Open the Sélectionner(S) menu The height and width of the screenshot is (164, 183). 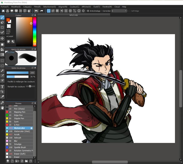(50, 7)
